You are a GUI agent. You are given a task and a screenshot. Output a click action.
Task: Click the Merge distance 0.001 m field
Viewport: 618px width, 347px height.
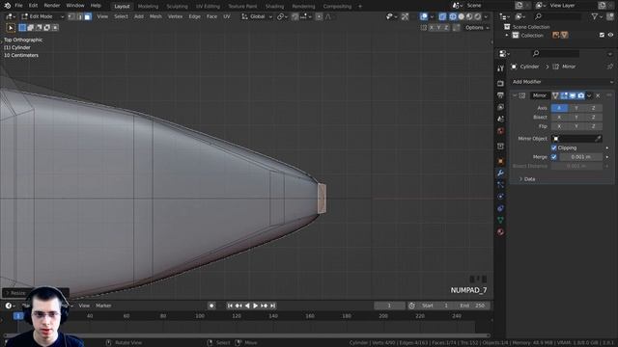(x=581, y=157)
